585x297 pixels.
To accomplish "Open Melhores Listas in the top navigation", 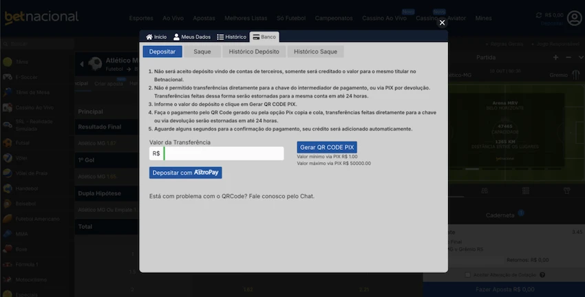I will (x=246, y=18).
